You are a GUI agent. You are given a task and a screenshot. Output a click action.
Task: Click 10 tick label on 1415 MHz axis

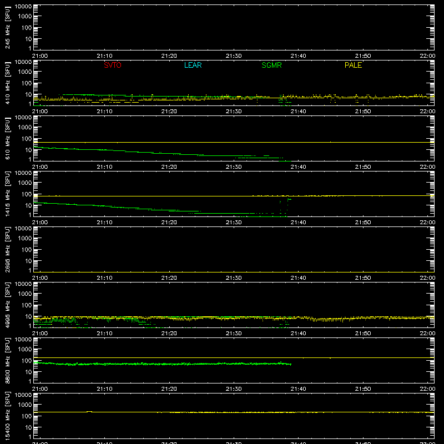pos(28,205)
